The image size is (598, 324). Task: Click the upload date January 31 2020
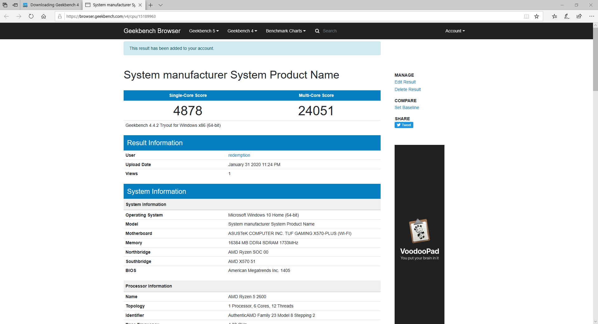click(x=254, y=164)
